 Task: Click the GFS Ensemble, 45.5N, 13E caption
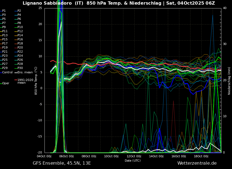(62, 163)
